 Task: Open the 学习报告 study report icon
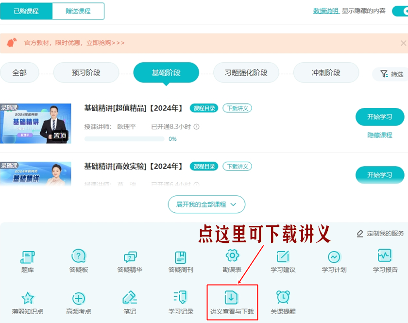[x=385, y=256]
